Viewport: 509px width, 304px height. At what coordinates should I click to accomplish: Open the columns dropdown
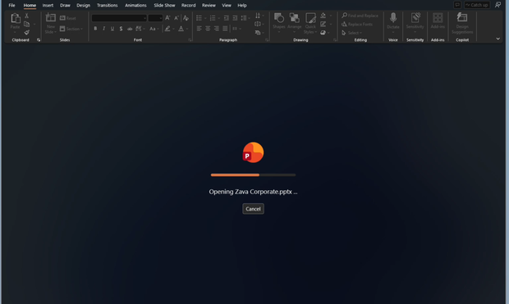click(x=236, y=29)
